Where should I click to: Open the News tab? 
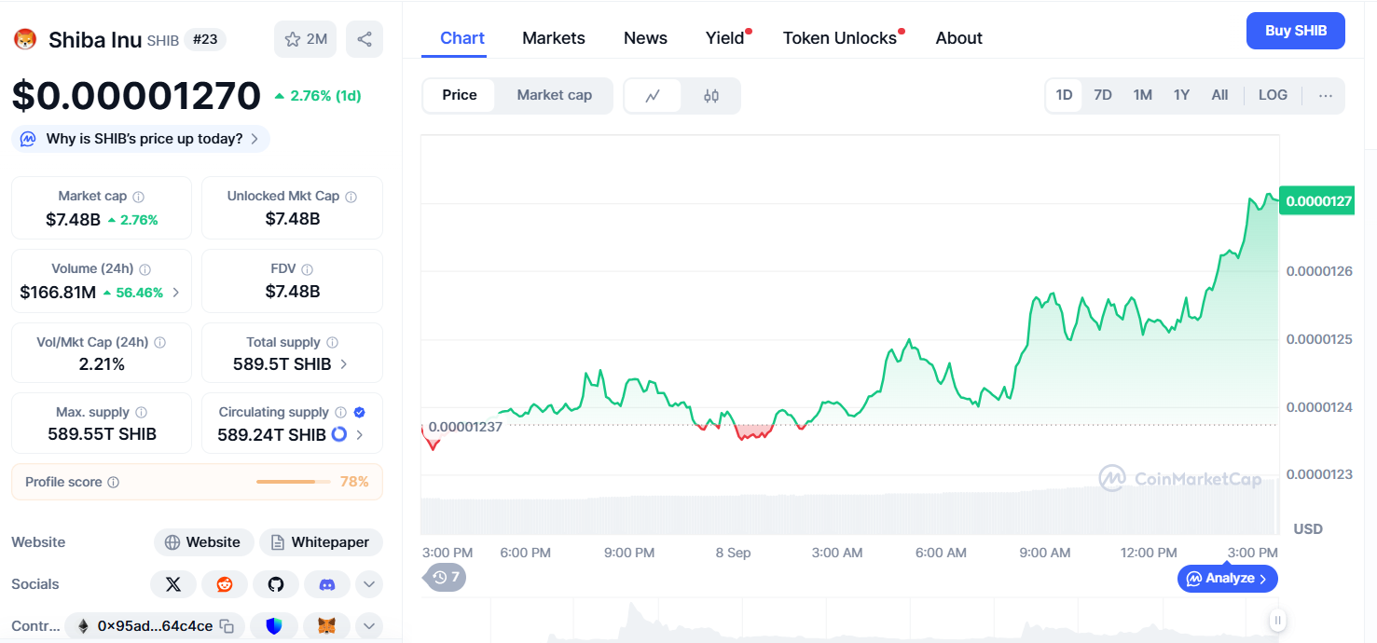(645, 38)
